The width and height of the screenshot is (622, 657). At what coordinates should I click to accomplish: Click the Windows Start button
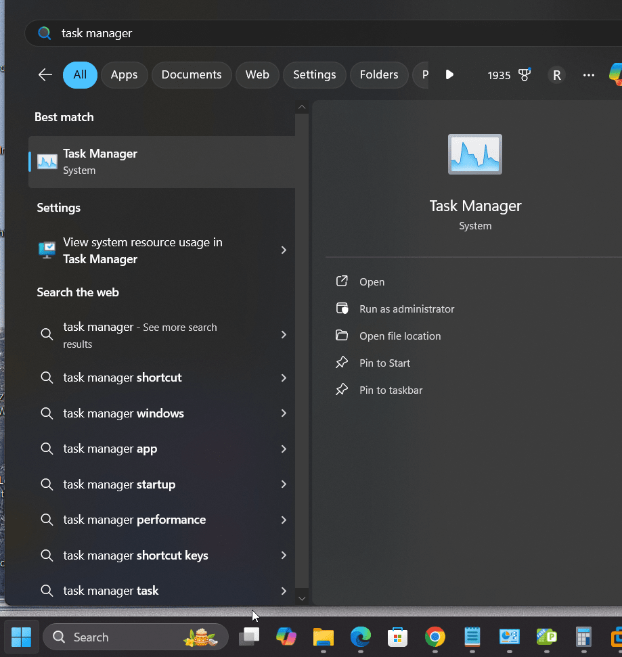(x=21, y=637)
